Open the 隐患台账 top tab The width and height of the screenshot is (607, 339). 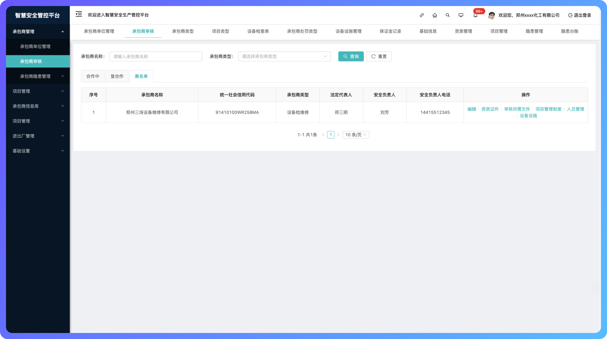click(x=570, y=31)
